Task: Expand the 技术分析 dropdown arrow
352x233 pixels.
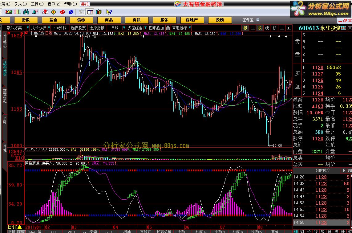Action: [49, 28]
